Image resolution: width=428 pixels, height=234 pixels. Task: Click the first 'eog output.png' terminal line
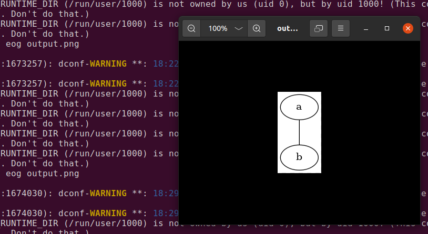pos(42,44)
